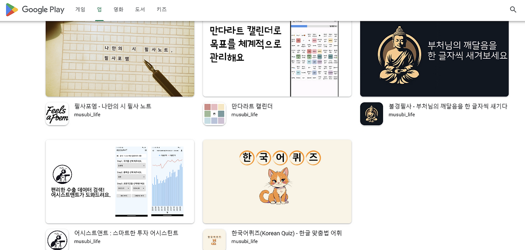
Task: Open the 영화 tab
Action: [x=119, y=9]
